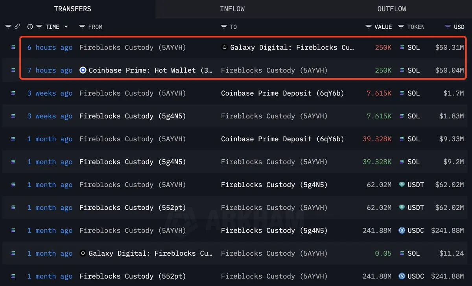Select the 39.328K value in $9.2M row
This screenshot has height=286, width=472.
coord(377,162)
